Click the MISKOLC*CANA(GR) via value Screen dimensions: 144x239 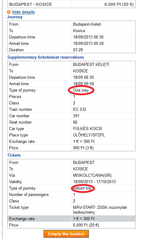click(92, 175)
